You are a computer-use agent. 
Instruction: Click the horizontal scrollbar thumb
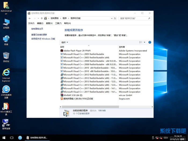(x=91, y=107)
